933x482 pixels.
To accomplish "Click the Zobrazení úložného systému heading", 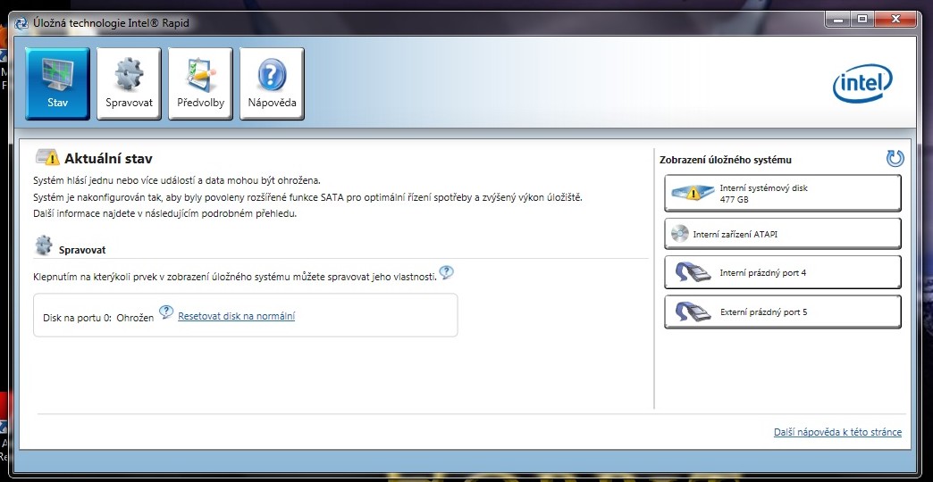I will (726, 160).
